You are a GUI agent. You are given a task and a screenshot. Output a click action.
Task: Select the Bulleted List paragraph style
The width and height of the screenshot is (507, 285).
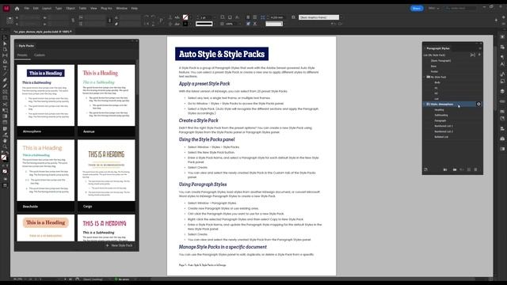tap(441, 137)
